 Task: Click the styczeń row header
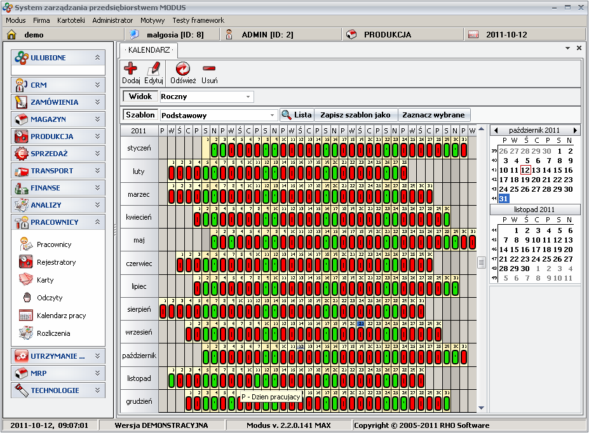139,148
